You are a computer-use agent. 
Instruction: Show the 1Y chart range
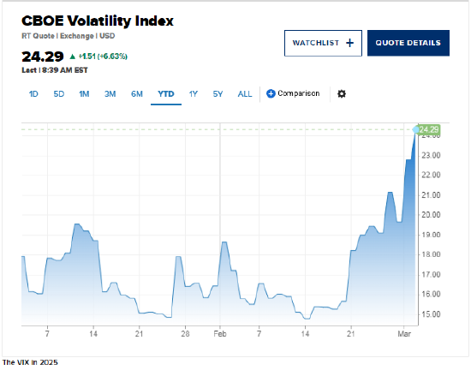194,94
